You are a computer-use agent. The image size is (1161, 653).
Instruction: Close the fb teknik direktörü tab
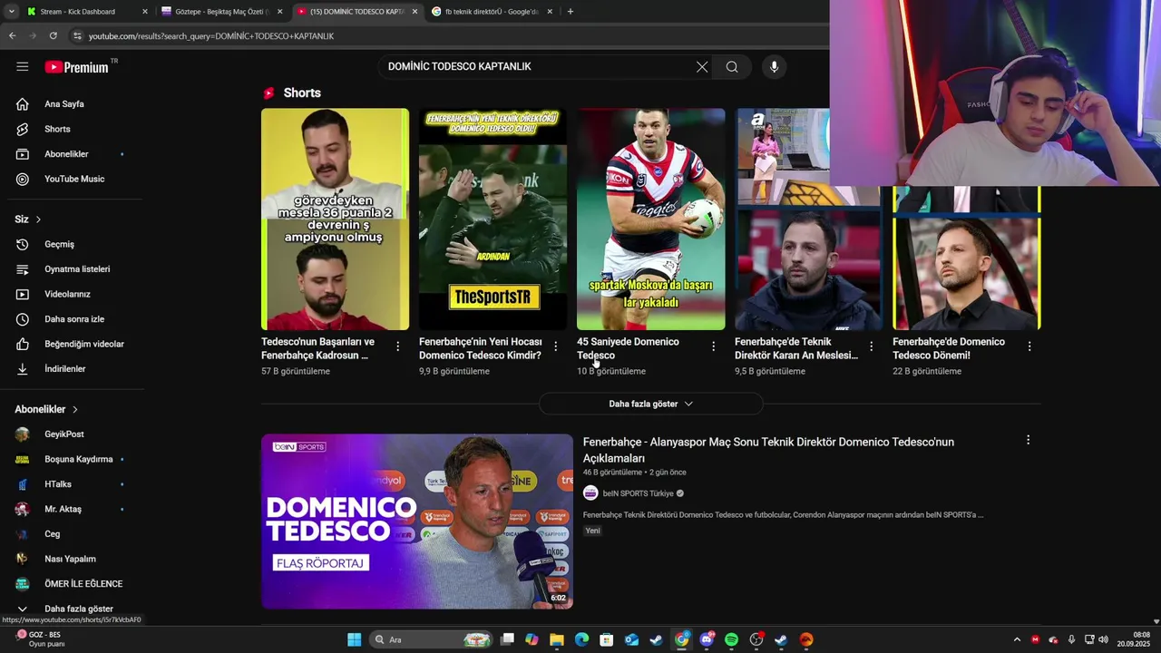pyautogui.click(x=550, y=12)
